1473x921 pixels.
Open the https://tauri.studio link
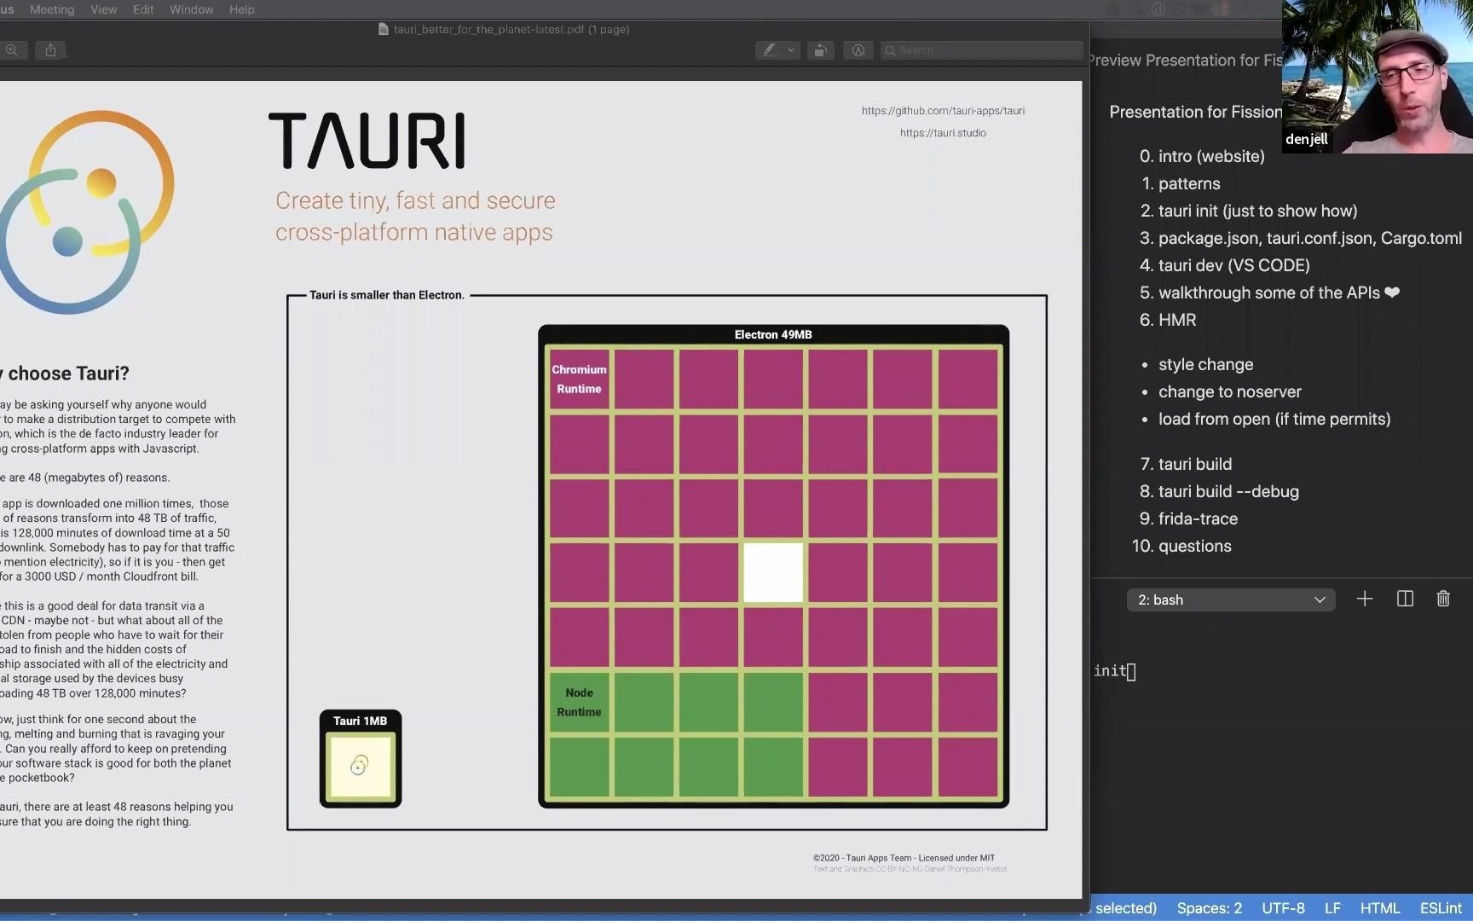[x=943, y=133]
